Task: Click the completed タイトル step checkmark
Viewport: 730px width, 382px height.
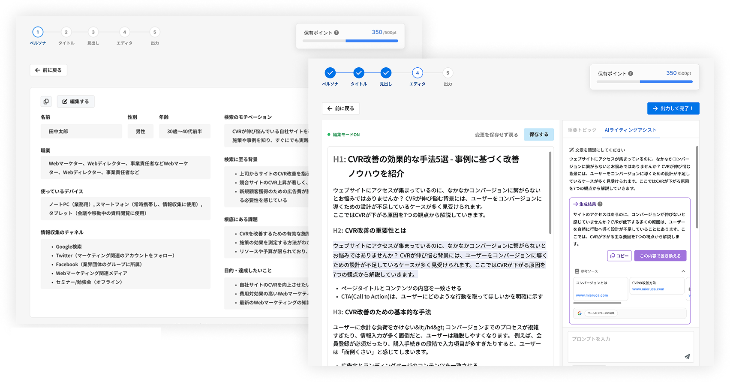Action: click(359, 73)
